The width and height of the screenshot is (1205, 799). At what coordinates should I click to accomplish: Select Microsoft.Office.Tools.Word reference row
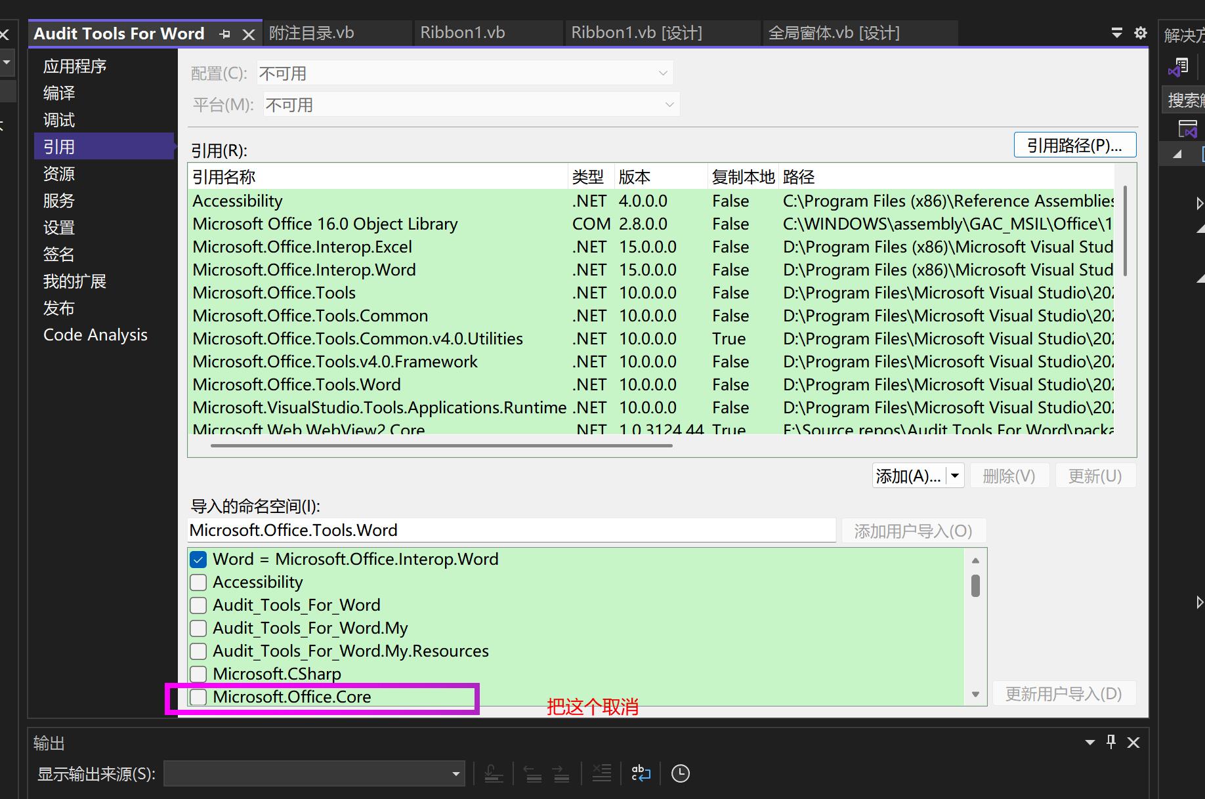click(652, 384)
